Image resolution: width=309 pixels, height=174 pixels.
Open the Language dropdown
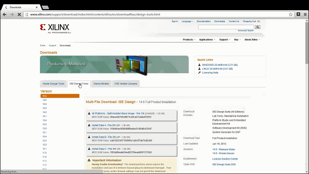(x=187, y=21)
